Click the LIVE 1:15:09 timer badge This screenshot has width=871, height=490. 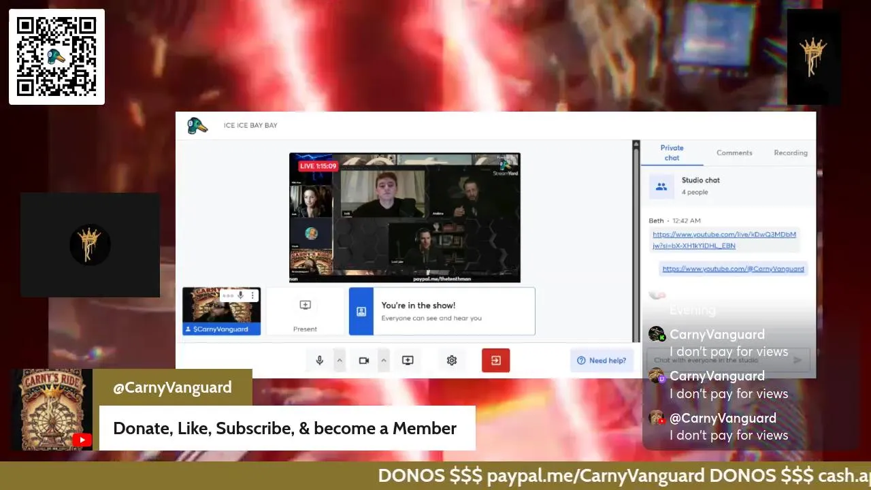[318, 166]
